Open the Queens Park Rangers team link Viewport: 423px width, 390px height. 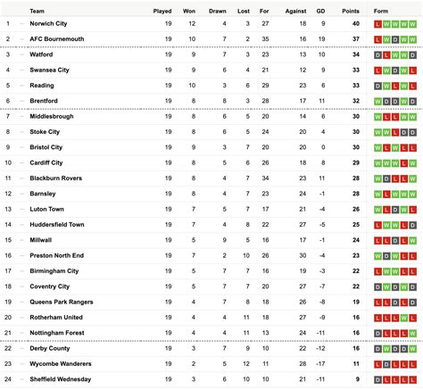[62, 302]
